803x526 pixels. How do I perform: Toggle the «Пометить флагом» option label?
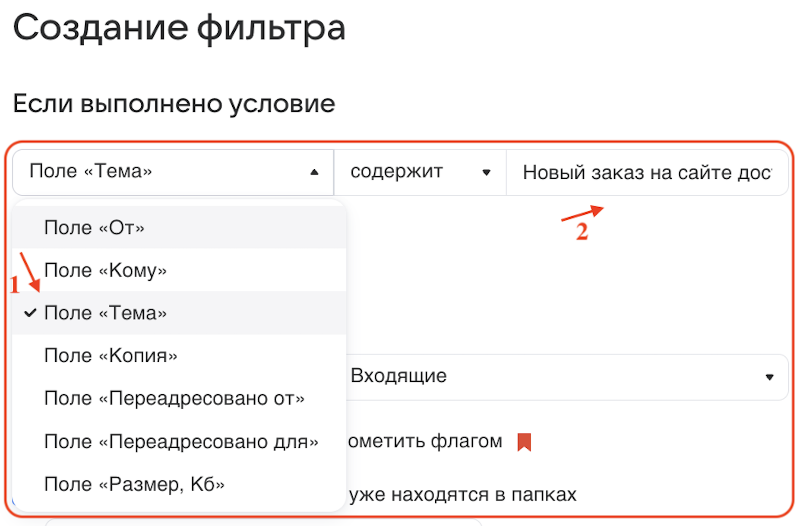[425, 441]
